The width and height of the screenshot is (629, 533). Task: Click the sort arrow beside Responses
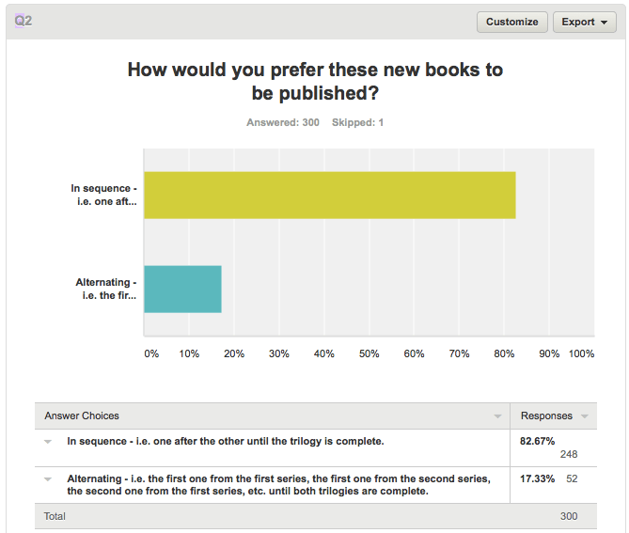[585, 416]
